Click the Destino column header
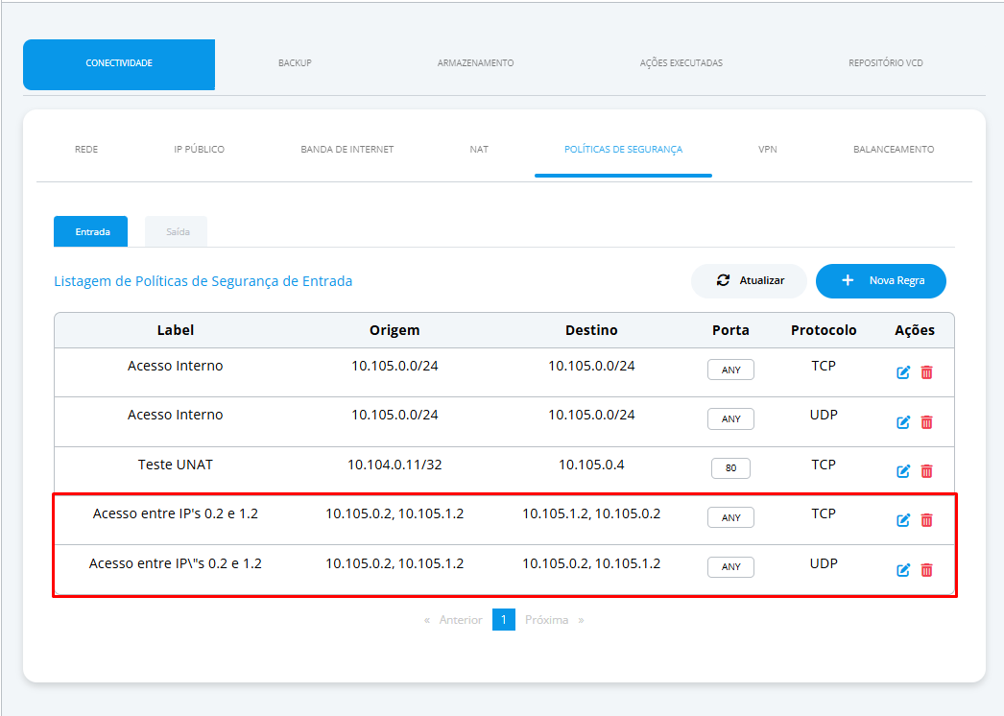 coord(591,330)
